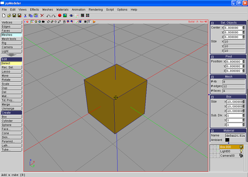Click the sphere icon on Box 000 row
The width and height of the screenshot is (248, 177).
click(241, 147)
